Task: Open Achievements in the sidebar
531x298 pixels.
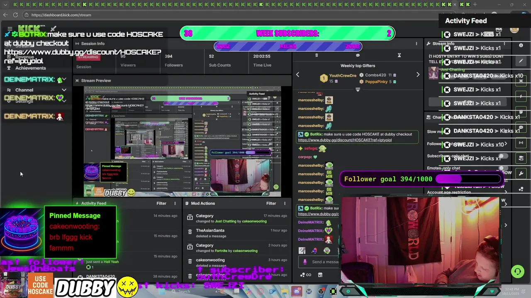Action: [31, 68]
